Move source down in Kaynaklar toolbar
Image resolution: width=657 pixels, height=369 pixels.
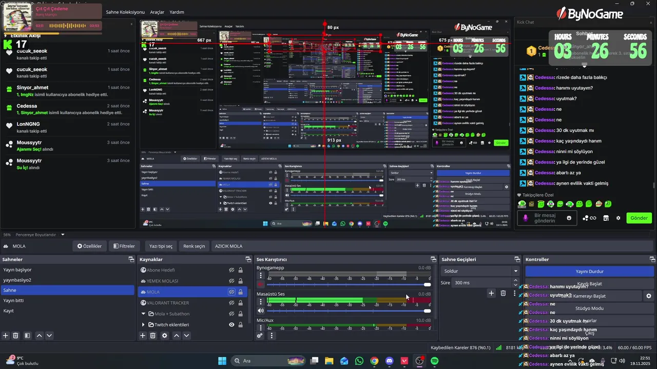pos(186,335)
